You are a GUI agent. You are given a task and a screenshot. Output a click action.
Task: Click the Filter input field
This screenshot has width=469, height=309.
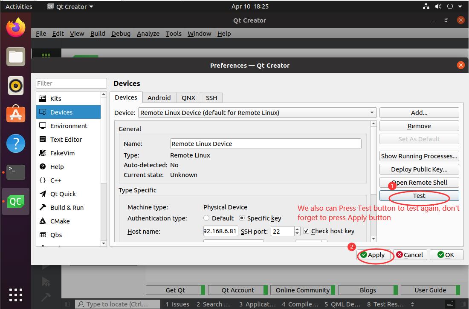(71, 83)
